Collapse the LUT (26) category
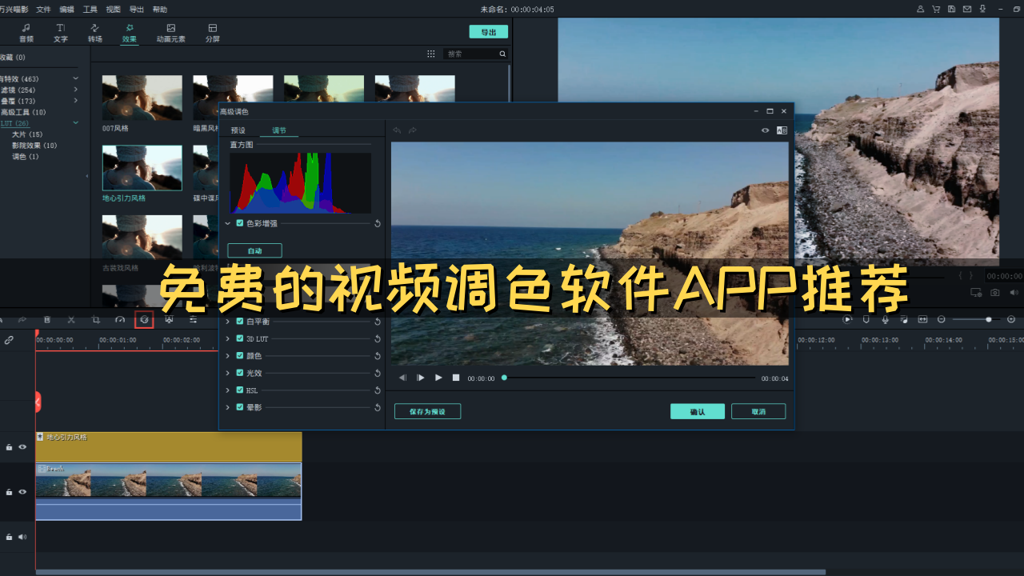Screen dimensions: 1024x576 (76, 123)
